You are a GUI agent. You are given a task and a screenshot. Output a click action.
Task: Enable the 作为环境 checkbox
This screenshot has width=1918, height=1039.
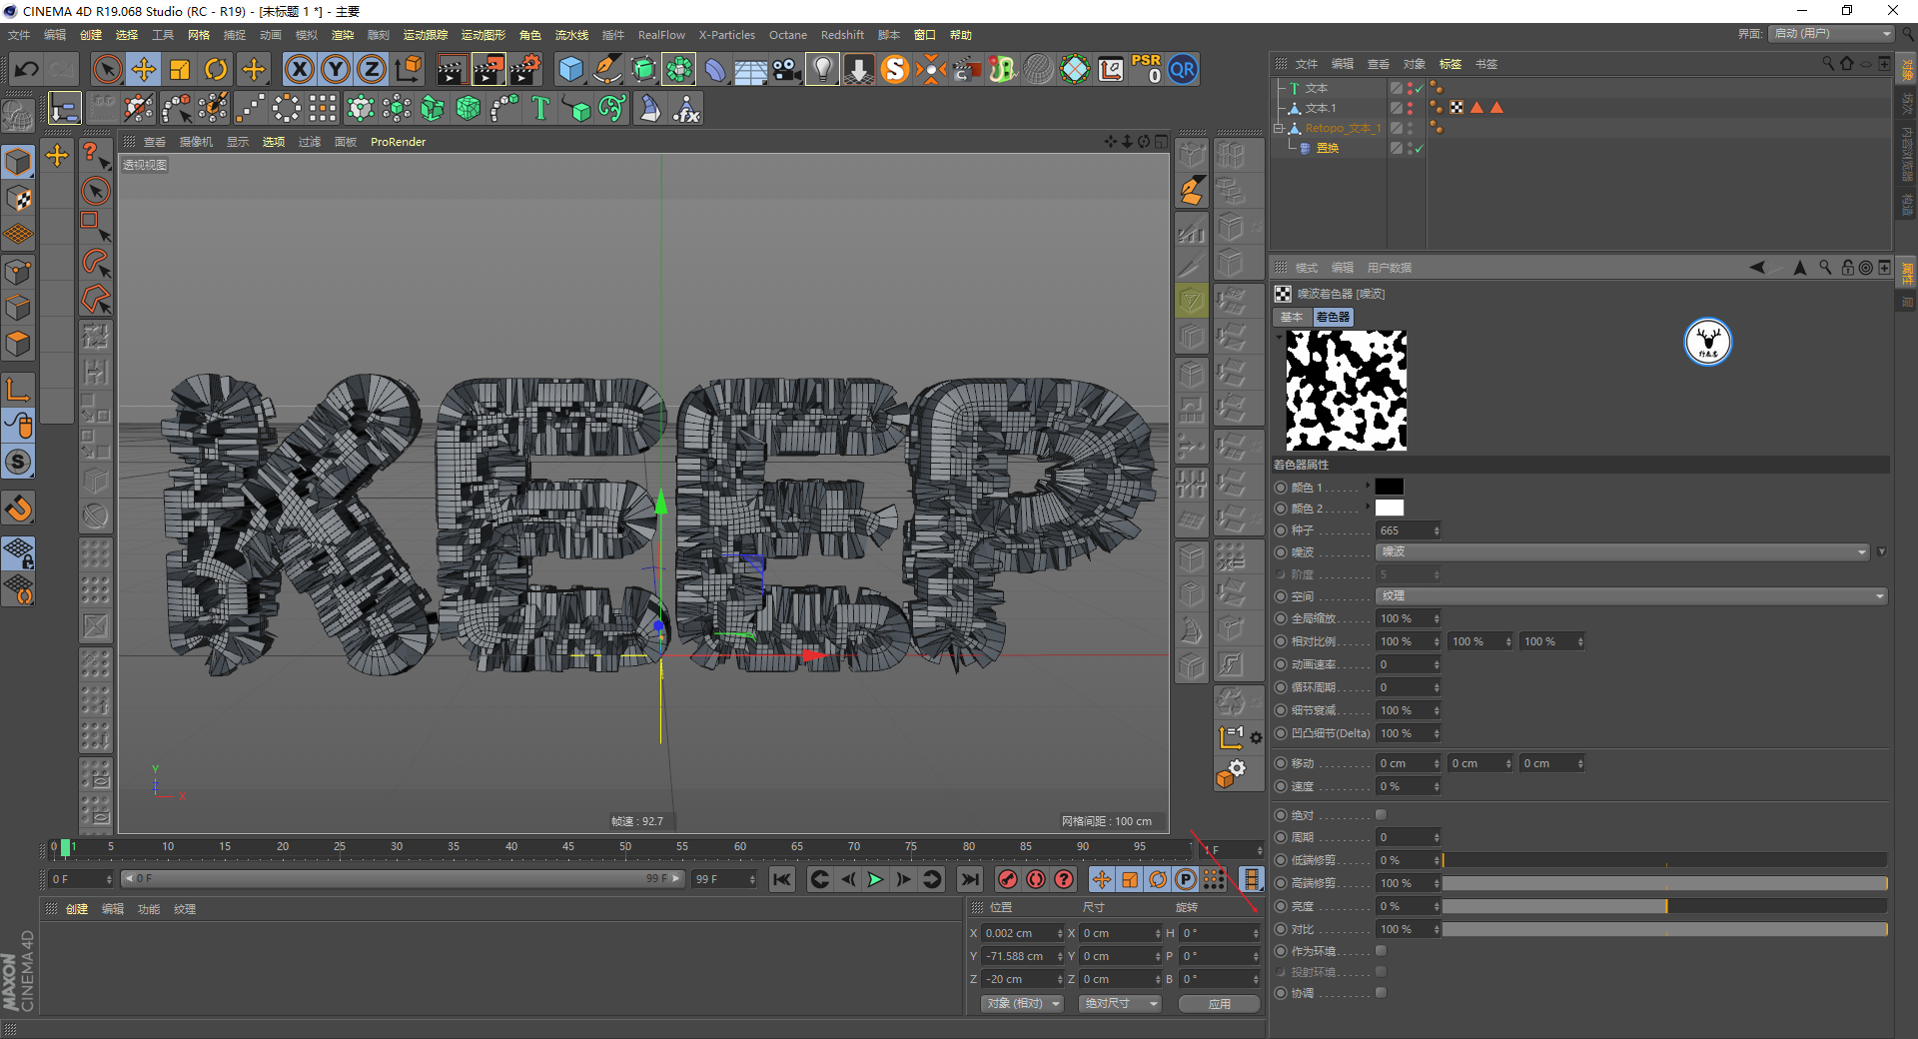pos(1381,951)
